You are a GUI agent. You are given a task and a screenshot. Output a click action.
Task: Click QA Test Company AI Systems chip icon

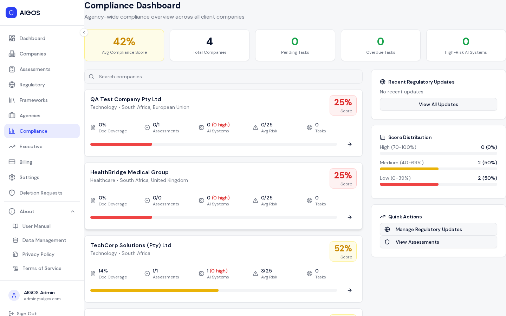[x=201, y=127]
